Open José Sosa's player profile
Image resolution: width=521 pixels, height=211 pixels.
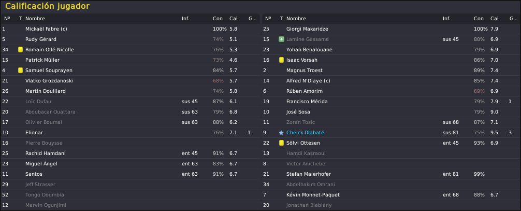[x=298, y=112]
